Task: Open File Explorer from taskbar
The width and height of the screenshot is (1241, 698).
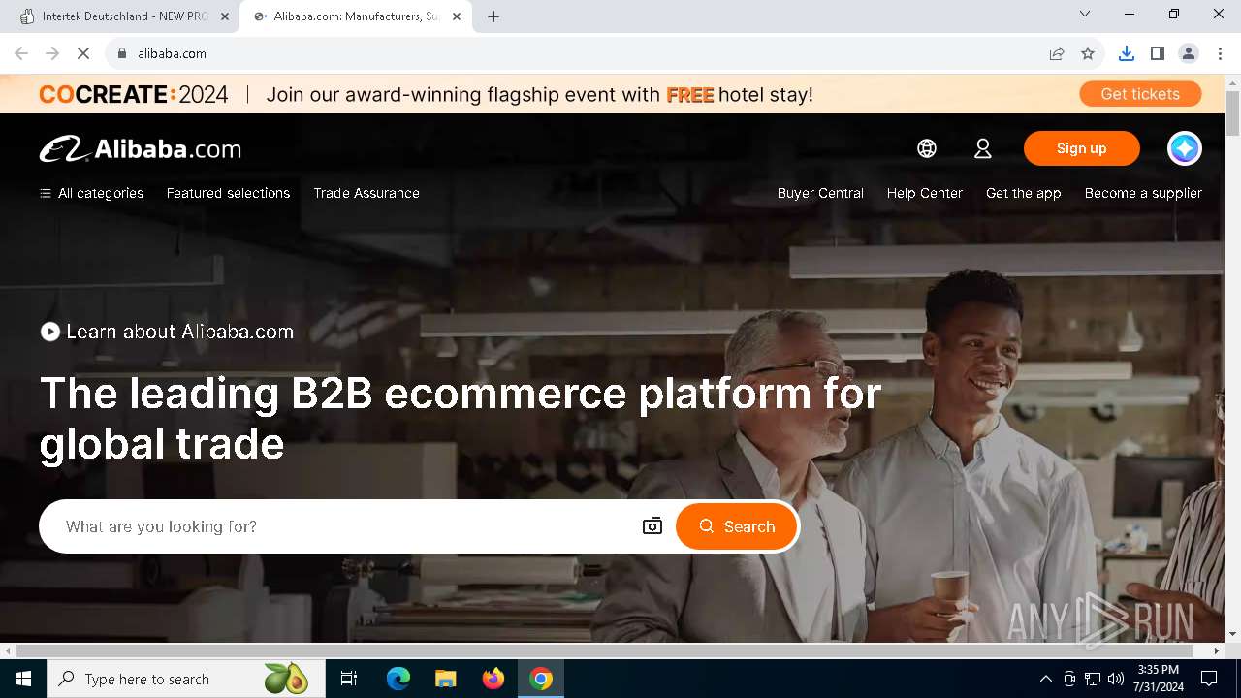Action: tap(446, 679)
